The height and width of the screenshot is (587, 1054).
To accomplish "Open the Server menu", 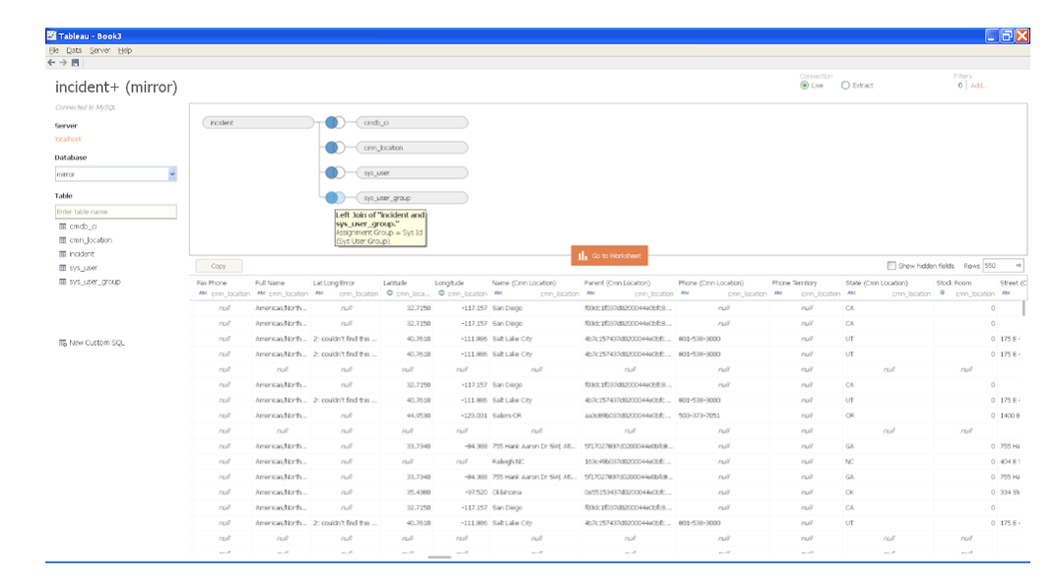I will [99, 50].
